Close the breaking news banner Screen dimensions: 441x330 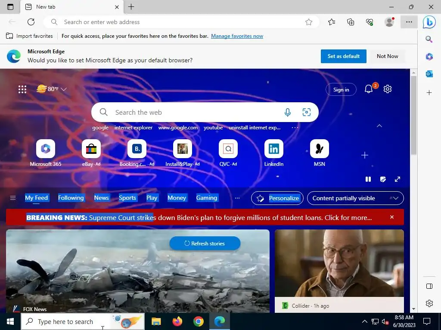[x=392, y=217]
